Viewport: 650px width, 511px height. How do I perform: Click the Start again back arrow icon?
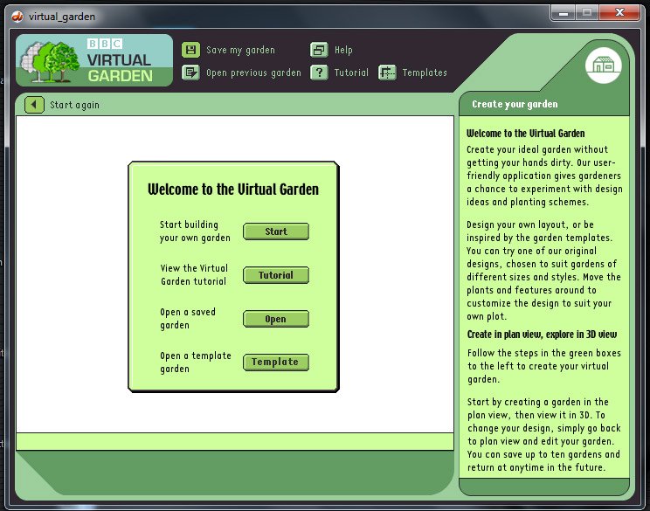34,105
